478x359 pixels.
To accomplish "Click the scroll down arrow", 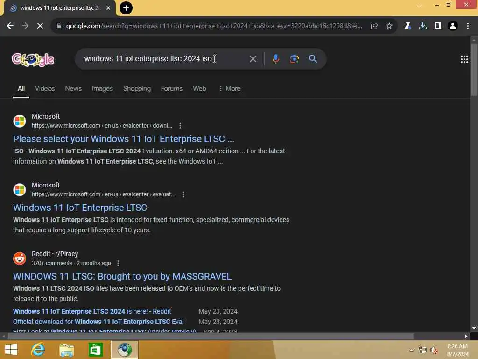I will 474,328.
